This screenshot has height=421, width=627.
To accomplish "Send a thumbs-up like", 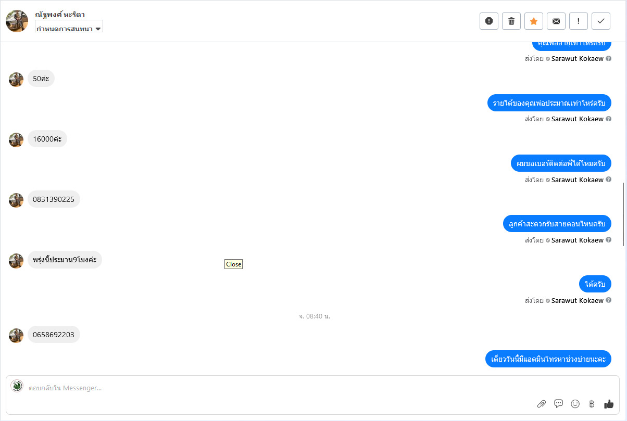I will (609, 404).
